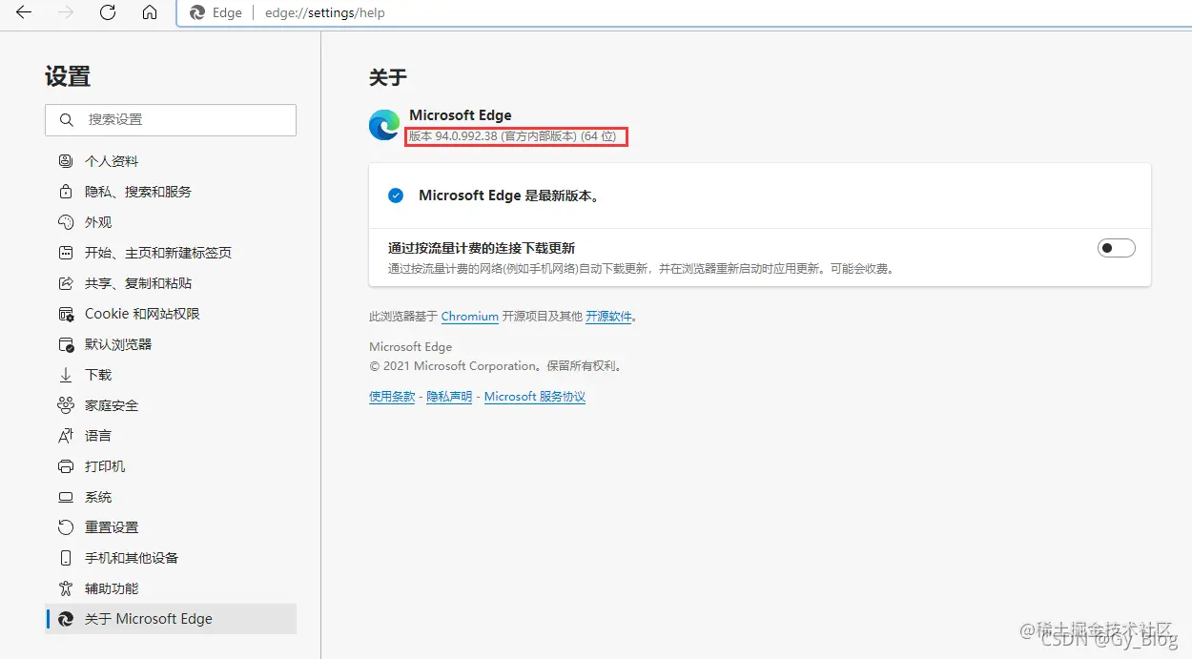
Task: Click the 打印机 printer icon
Action: click(x=66, y=466)
